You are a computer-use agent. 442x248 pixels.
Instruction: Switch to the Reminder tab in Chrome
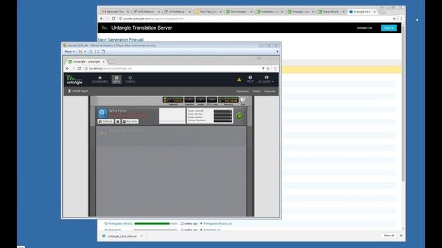(115, 12)
